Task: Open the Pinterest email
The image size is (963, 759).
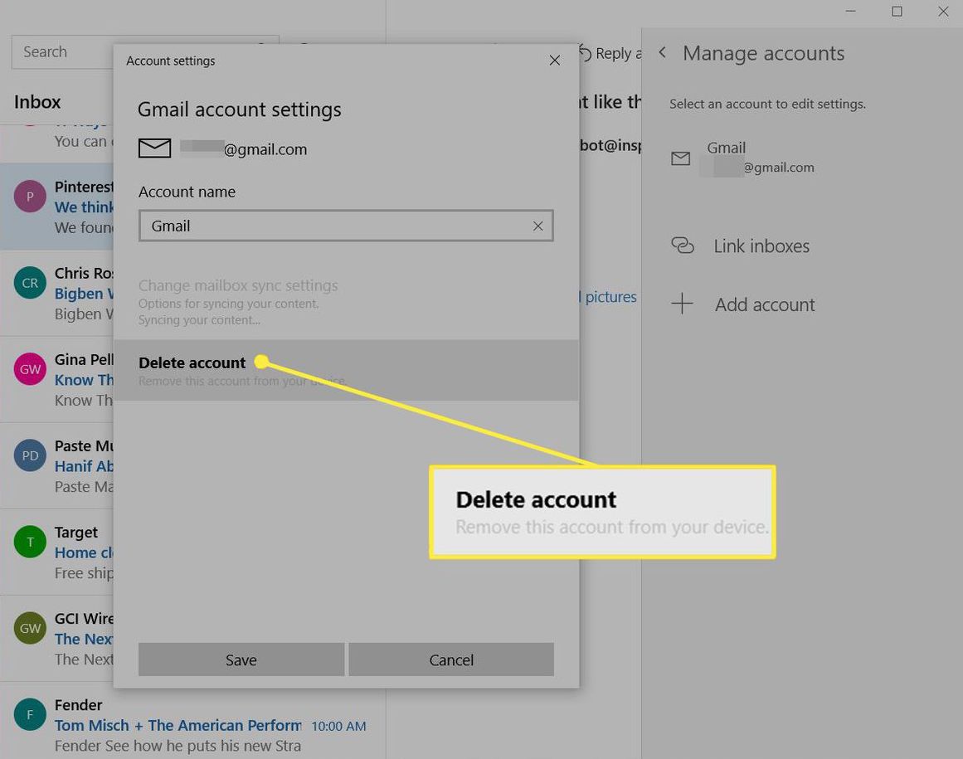Action: click(x=56, y=207)
